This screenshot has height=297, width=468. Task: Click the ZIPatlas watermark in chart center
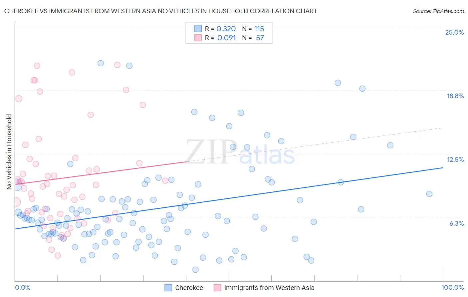240,152
